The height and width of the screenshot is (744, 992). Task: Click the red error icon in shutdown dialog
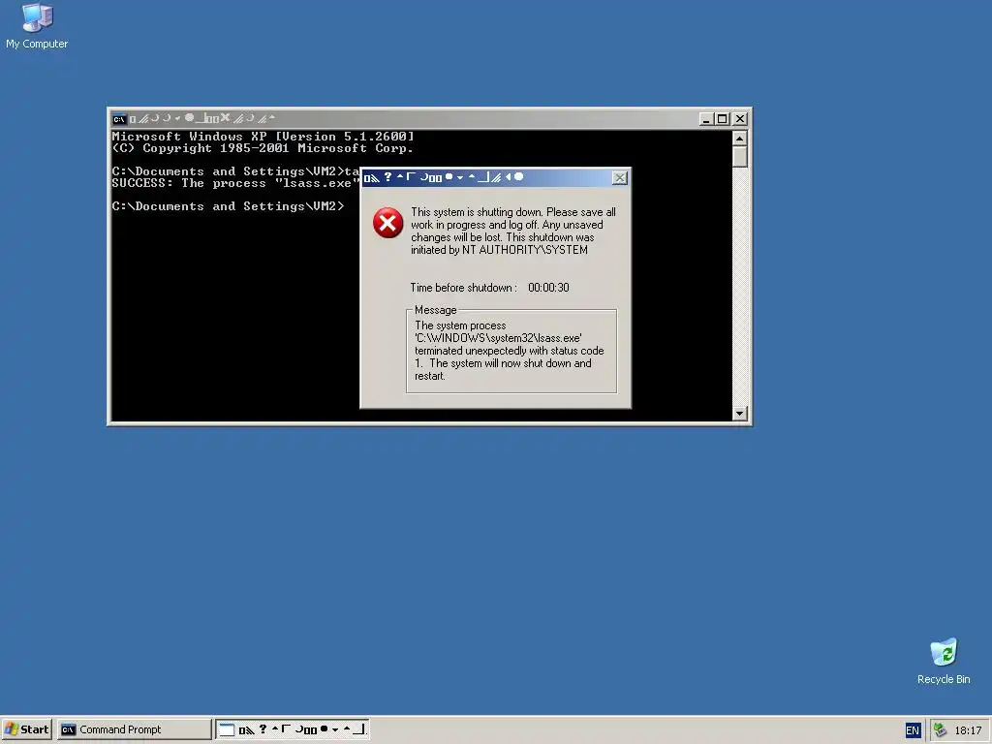click(387, 223)
